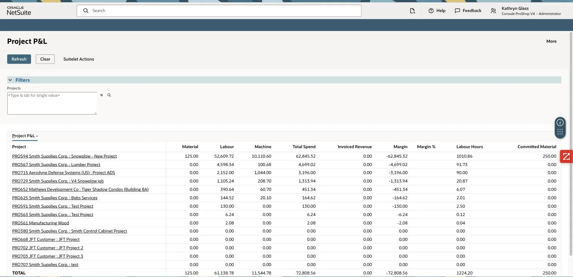This screenshot has width=573, height=277.
Task: Click the Oracle NetSuite logo
Action: [19, 11]
